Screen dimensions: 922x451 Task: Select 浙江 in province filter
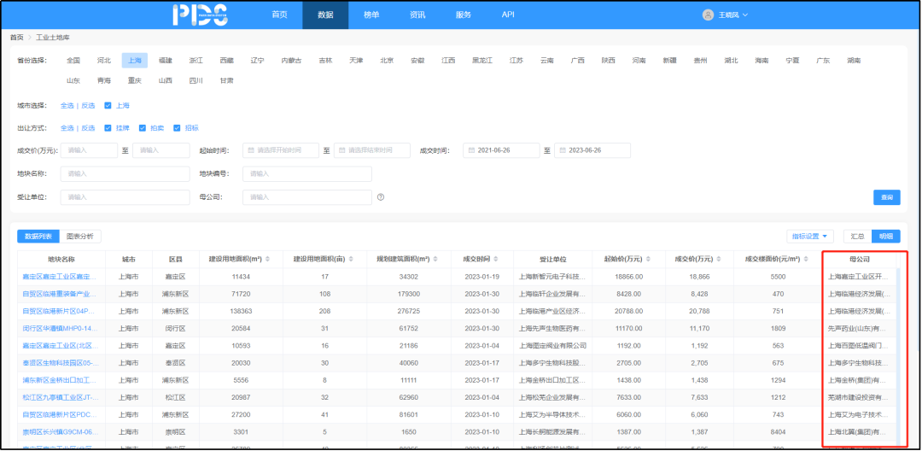click(x=196, y=61)
